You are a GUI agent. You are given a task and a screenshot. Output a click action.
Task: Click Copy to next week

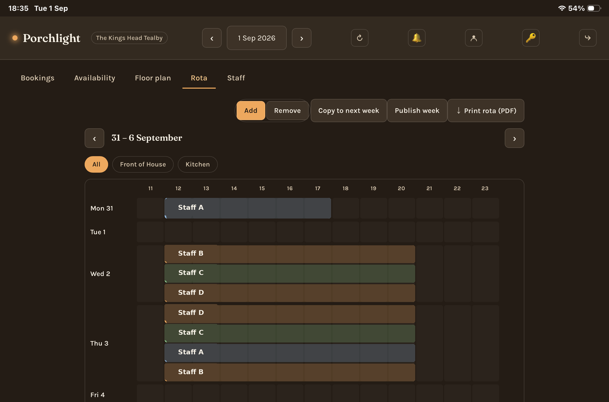tap(349, 111)
